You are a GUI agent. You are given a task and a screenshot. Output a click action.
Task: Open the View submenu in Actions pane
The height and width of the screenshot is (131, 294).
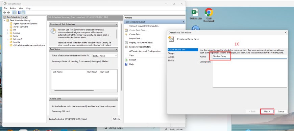[131, 55]
